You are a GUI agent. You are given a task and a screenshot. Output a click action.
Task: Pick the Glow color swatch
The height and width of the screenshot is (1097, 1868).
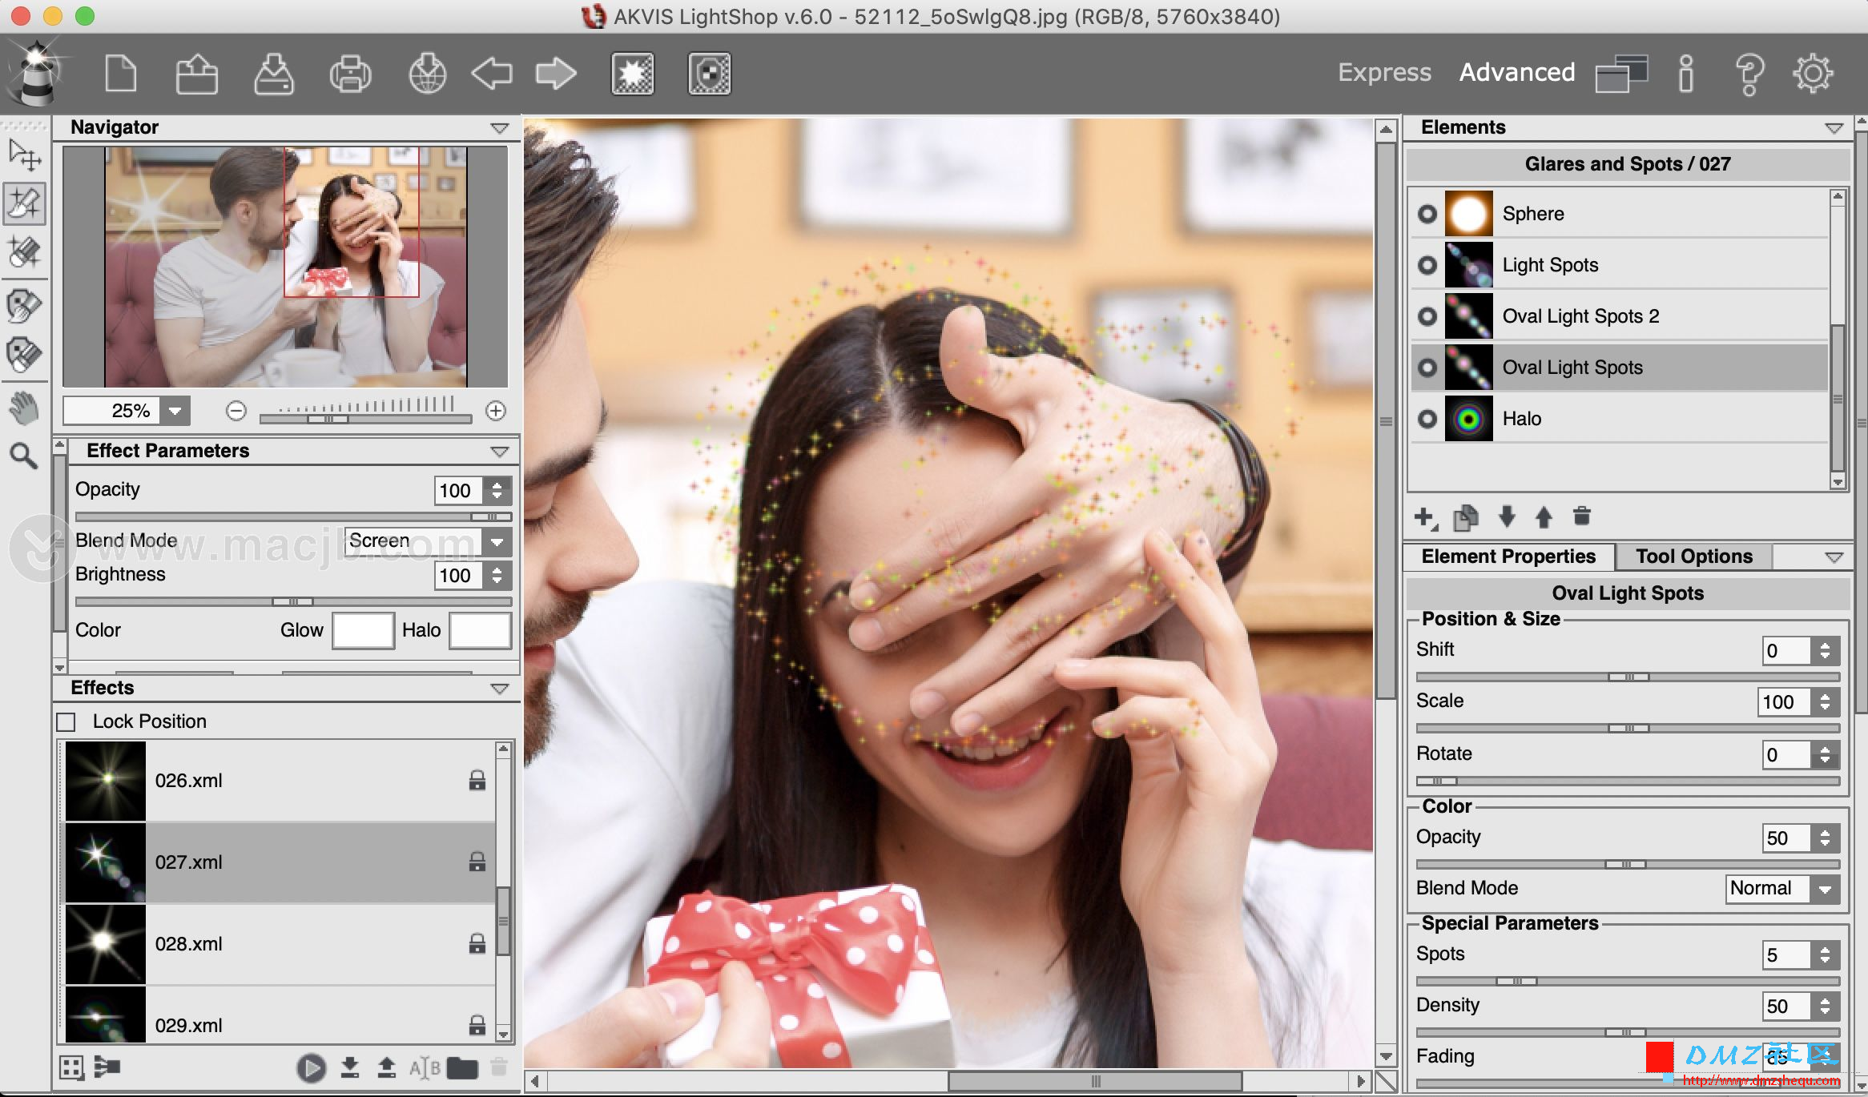pos(363,631)
